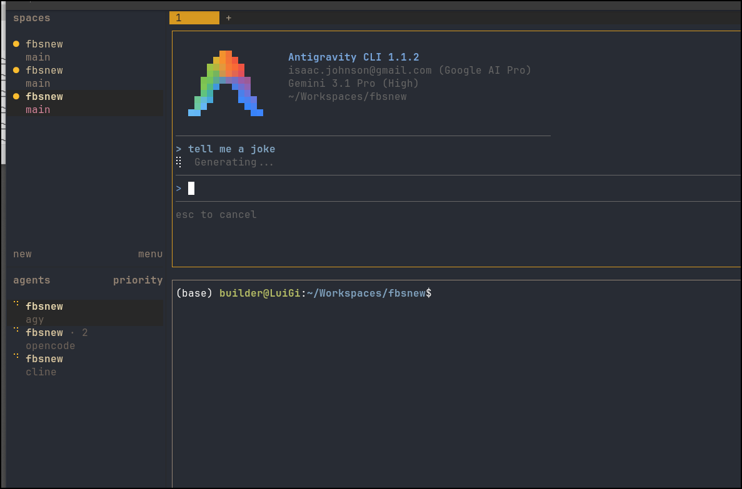Click the ~/Workspaces/fbsnew path under model
Screen dimensions: 742x489
[348, 96]
